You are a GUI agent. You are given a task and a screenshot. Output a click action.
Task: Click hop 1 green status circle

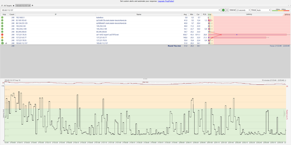2,17
